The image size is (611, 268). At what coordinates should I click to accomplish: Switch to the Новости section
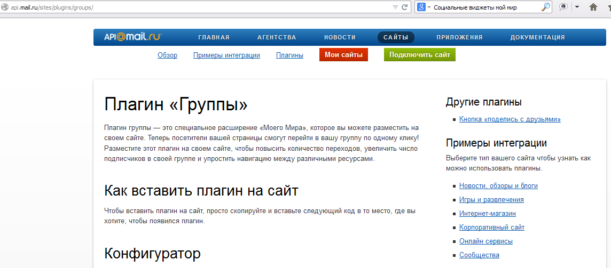[340, 37]
